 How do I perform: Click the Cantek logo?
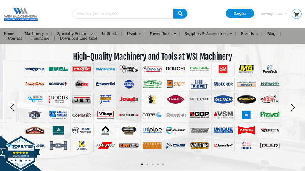[x=82, y=69]
